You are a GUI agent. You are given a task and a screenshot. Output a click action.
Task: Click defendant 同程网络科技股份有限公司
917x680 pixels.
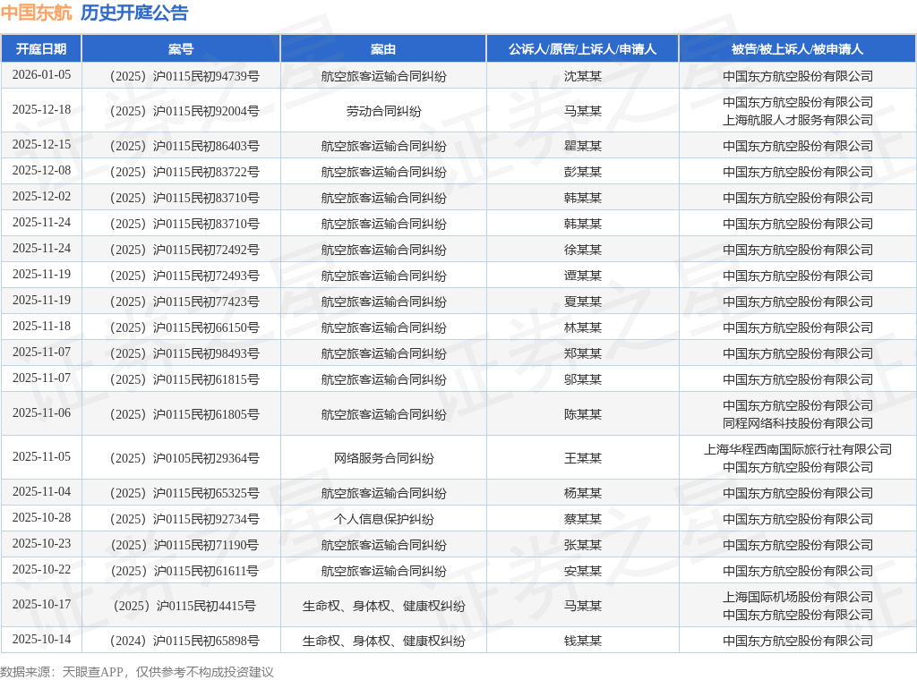798,423
